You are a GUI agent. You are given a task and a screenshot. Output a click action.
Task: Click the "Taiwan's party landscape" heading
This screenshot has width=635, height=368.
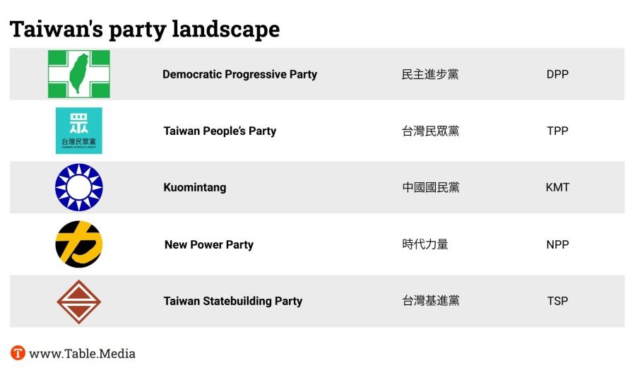click(x=145, y=29)
